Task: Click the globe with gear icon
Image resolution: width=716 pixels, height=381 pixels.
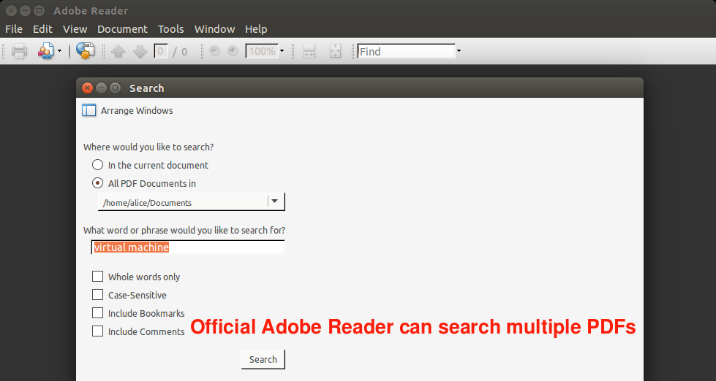Action: coord(86,51)
